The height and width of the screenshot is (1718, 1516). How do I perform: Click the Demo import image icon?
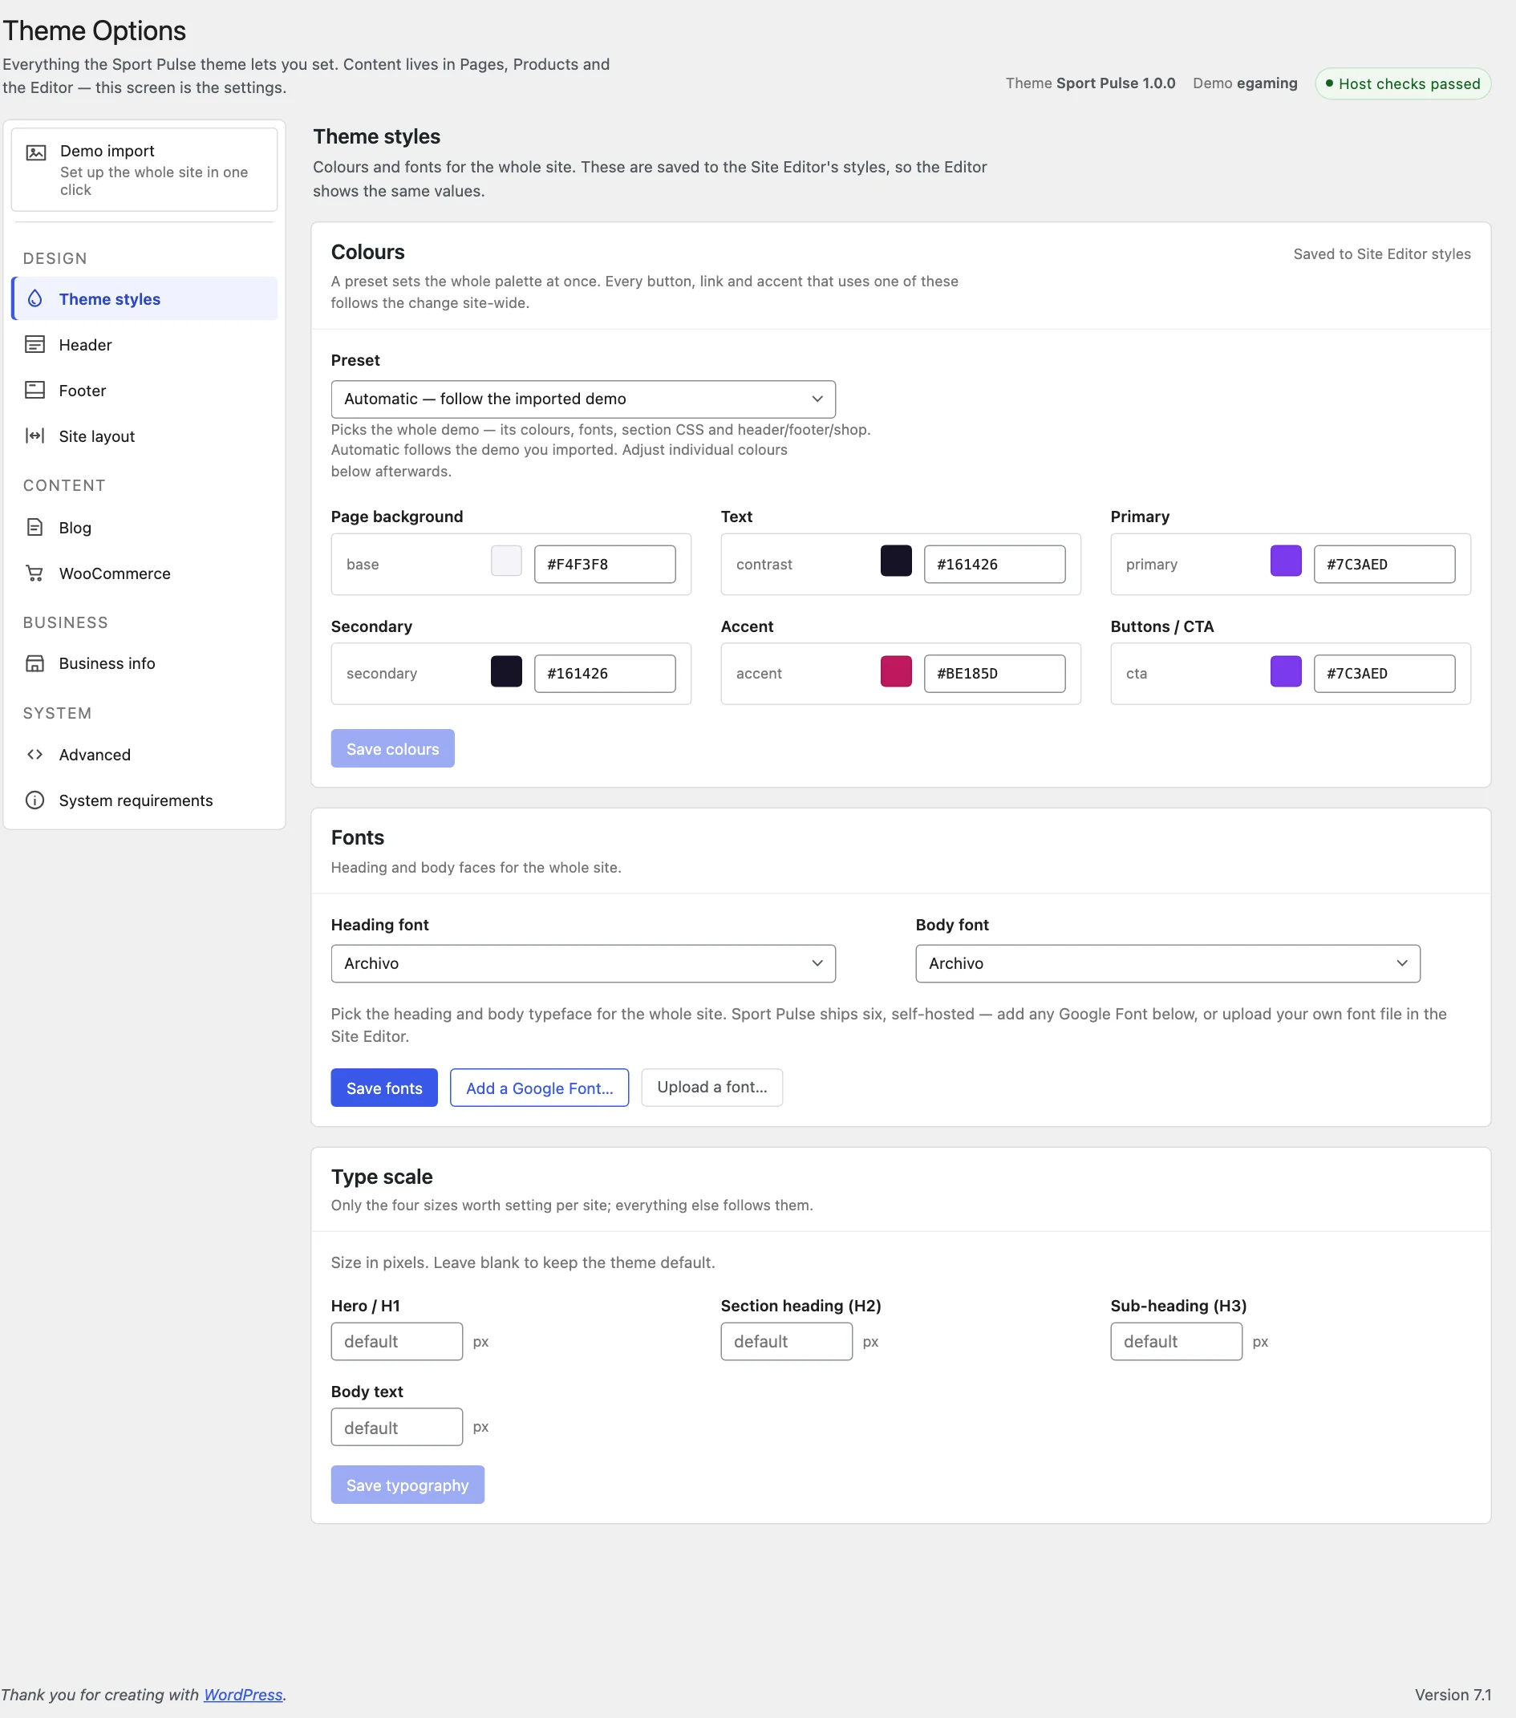(x=35, y=152)
